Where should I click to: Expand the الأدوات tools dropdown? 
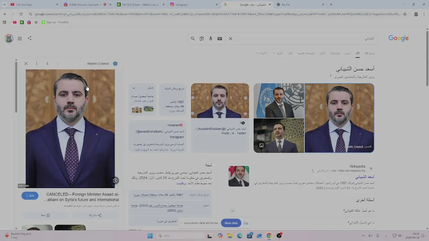click(262, 53)
